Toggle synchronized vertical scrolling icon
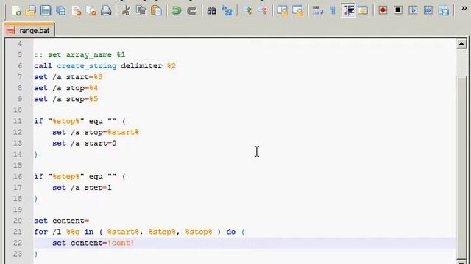 tap(283, 11)
